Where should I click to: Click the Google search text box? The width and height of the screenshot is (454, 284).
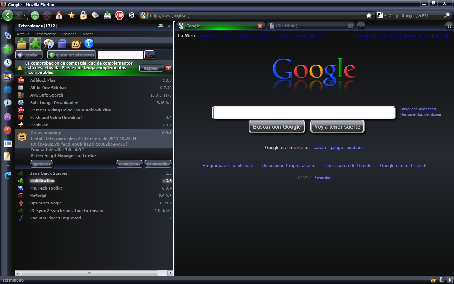304,113
